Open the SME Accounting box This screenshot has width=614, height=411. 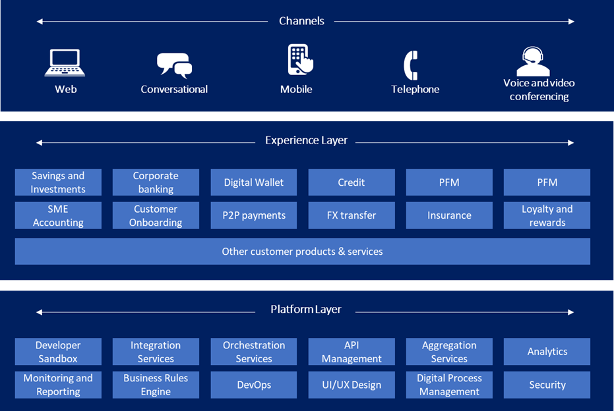(x=58, y=215)
